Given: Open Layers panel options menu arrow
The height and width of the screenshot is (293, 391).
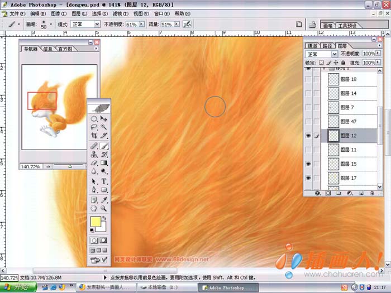Looking at the screenshot, I should point(379,45).
